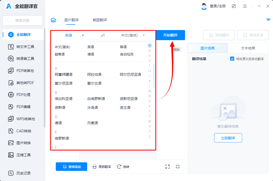Open the PDF编辑 tool
273x181 pixels.
(22, 107)
